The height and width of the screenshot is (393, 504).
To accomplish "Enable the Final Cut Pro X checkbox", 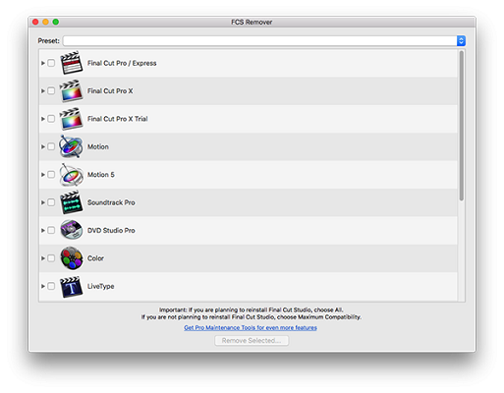I will (x=51, y=90).
